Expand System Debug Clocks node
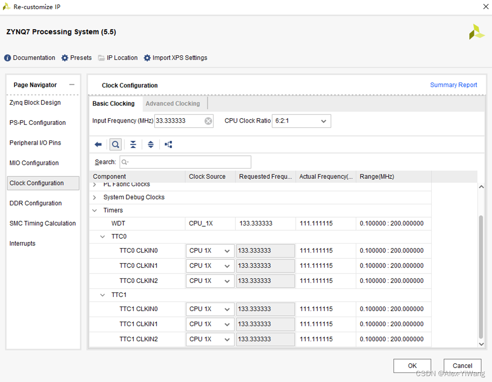The height and width of the screenshot is (382, 492). tap(94, 198)
